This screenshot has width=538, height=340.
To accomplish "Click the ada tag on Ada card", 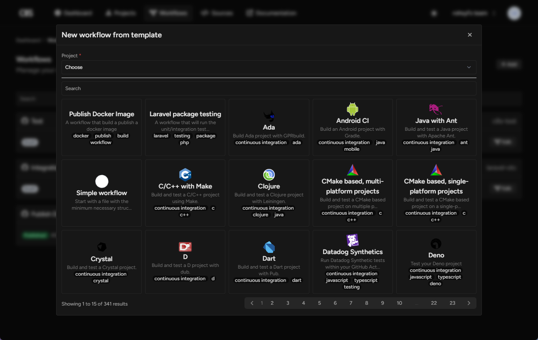I will (297, 142).
